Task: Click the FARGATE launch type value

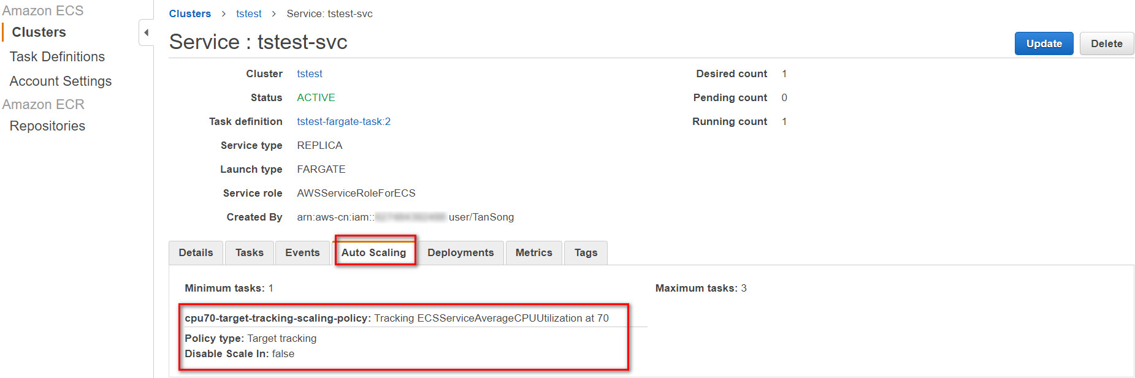Action: pos(321,169)
